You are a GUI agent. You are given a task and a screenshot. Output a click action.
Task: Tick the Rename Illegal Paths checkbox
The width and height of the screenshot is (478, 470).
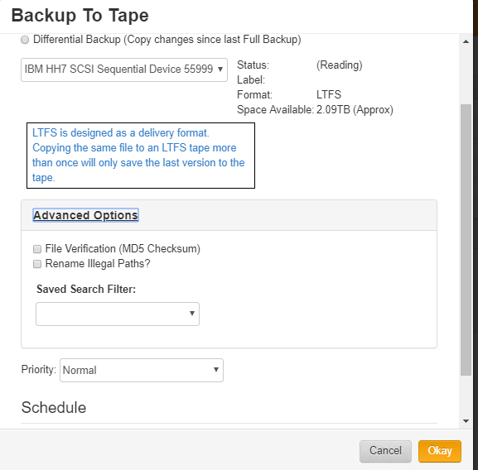tap(37, 264)
